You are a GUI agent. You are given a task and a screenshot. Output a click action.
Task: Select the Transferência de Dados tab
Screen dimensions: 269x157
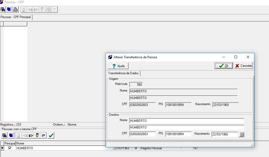tap(123, 73)
